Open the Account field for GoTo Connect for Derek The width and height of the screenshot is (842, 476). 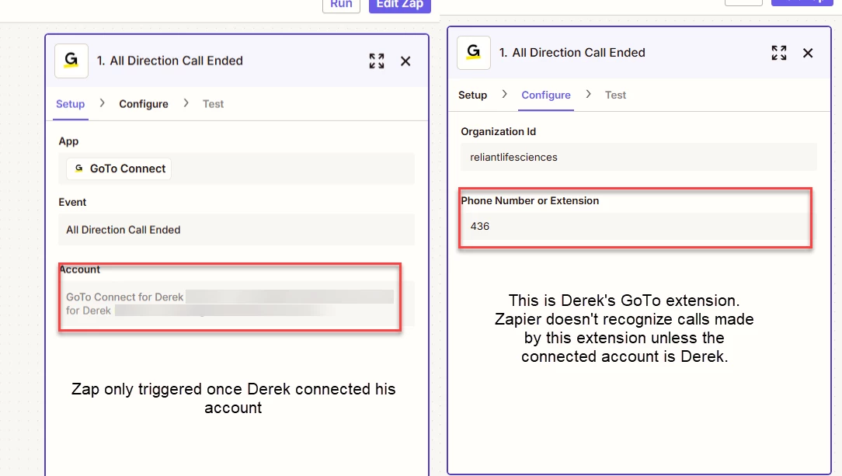236,303
